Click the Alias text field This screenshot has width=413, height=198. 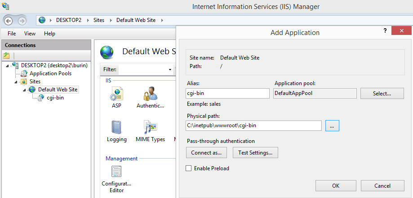pyautogui.click(x=227, y=94)
